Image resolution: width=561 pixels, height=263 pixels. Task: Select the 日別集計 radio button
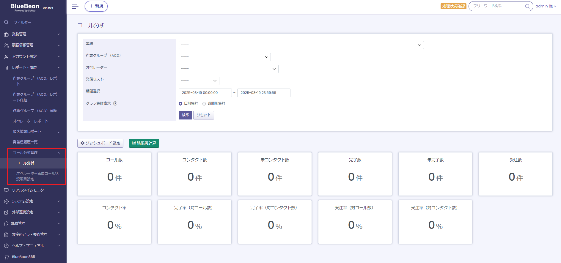(x=180, y=104)
